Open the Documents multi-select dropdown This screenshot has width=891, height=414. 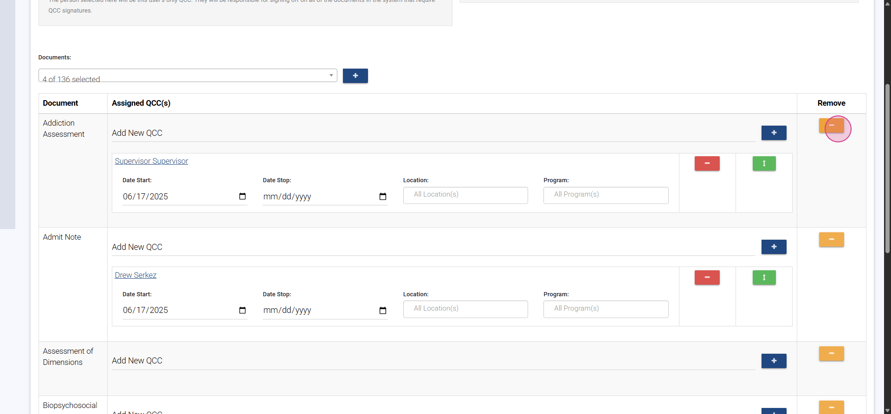(187, 76)
